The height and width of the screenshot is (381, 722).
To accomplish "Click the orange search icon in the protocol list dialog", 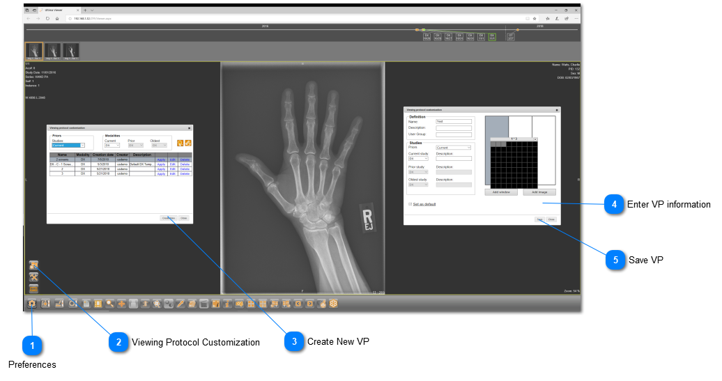I will [x=180, y=143].
